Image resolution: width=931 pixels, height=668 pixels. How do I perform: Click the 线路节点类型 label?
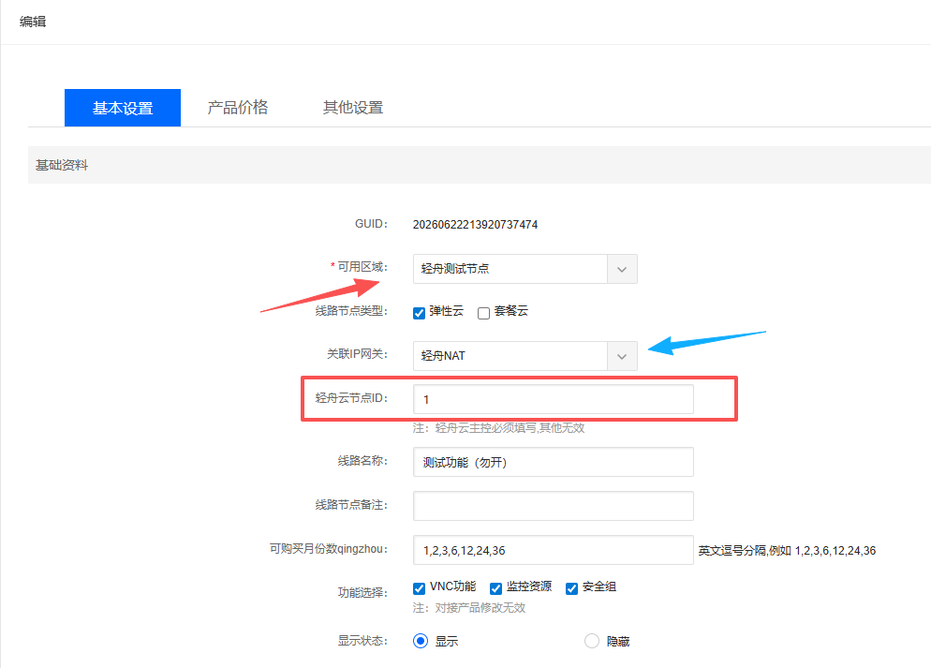[351, 310]
